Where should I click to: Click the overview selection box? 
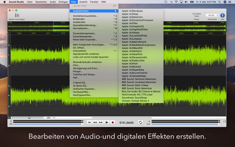(61, 27)
